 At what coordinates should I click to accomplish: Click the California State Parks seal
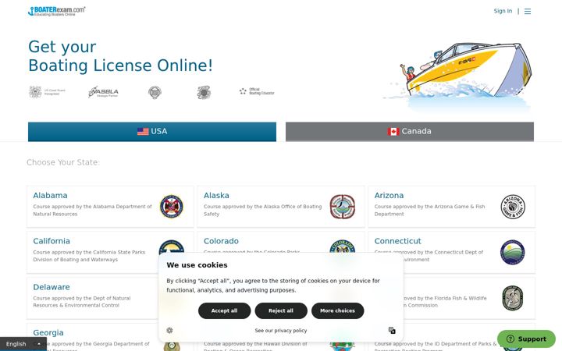tap(171, 247)
